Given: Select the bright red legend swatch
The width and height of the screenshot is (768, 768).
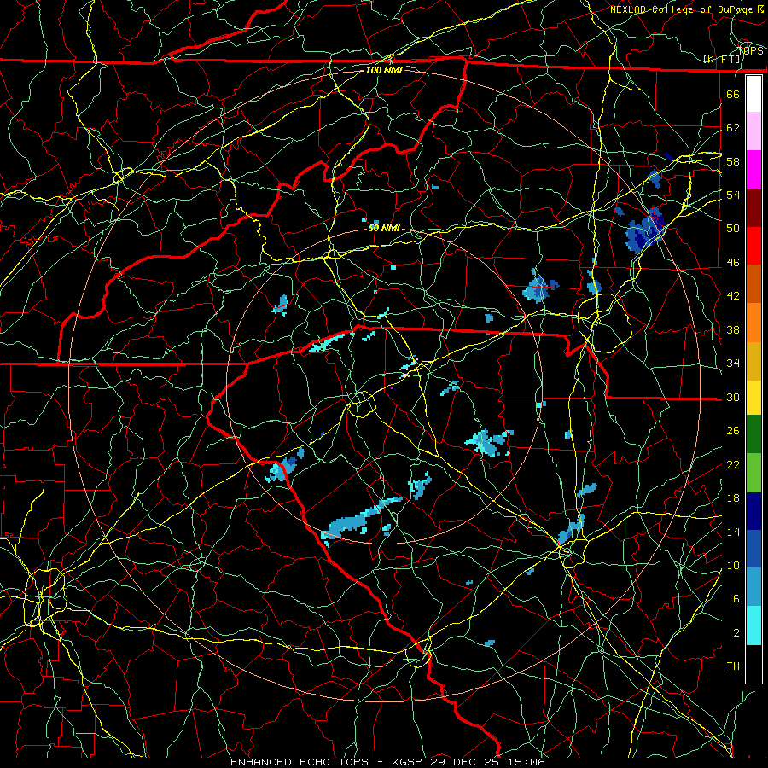Looking at the screenshot, I should [753, 246].
